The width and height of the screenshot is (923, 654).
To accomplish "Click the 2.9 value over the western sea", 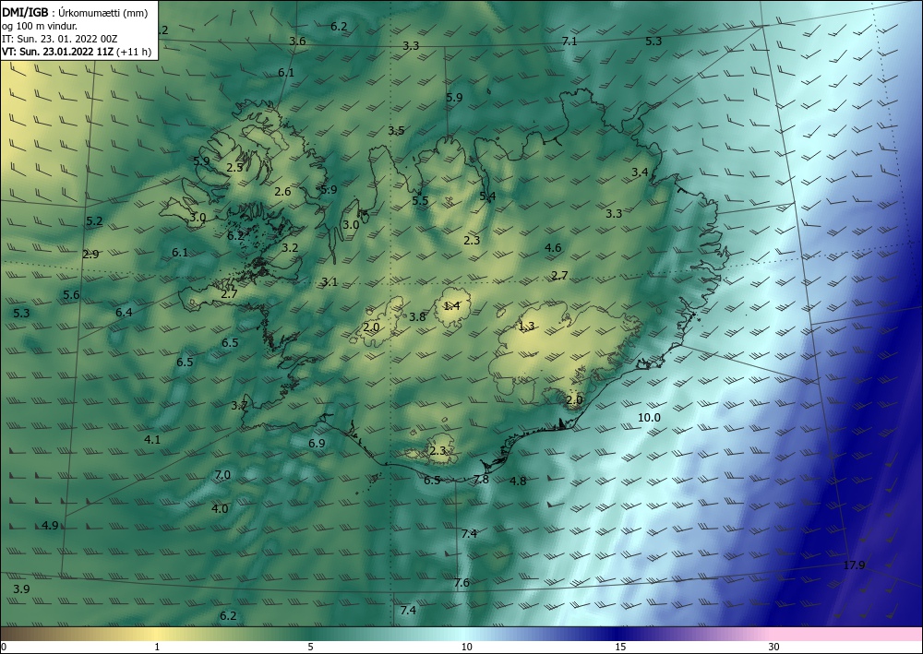I will coord(90,255).
